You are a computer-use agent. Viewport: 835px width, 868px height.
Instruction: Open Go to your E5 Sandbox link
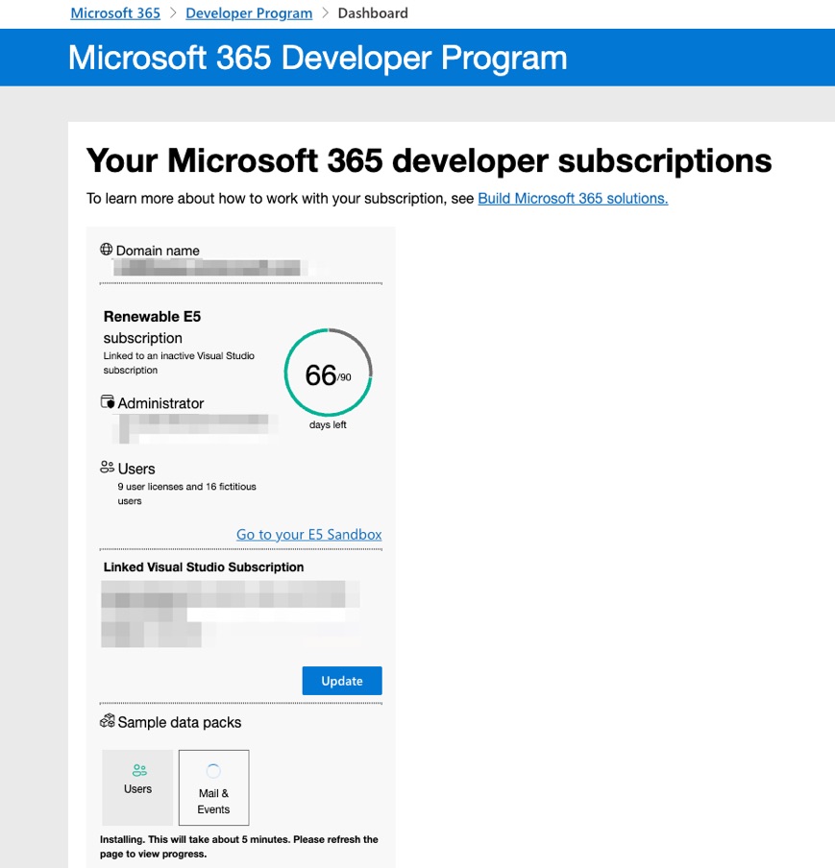pos(308,534)
